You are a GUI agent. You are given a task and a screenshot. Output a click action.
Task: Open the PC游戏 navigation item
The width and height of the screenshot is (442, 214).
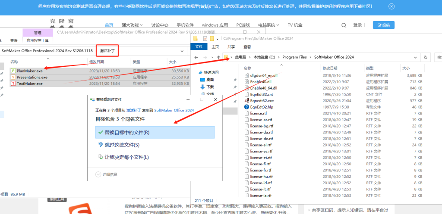(x=243, y=25)
